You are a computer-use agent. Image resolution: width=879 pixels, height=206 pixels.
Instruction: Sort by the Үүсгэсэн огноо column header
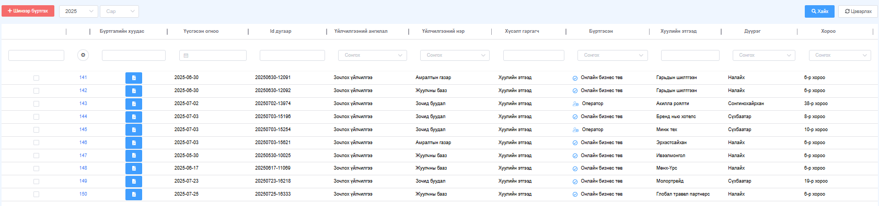[x=201, y=31]
